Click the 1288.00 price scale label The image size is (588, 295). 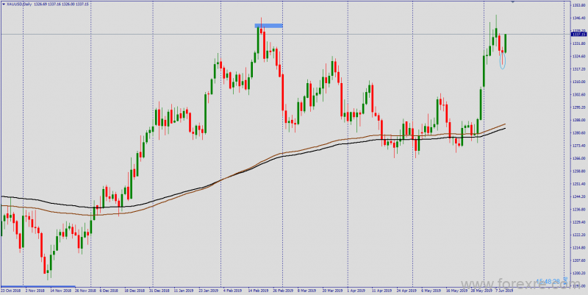(x=579, y=120)
